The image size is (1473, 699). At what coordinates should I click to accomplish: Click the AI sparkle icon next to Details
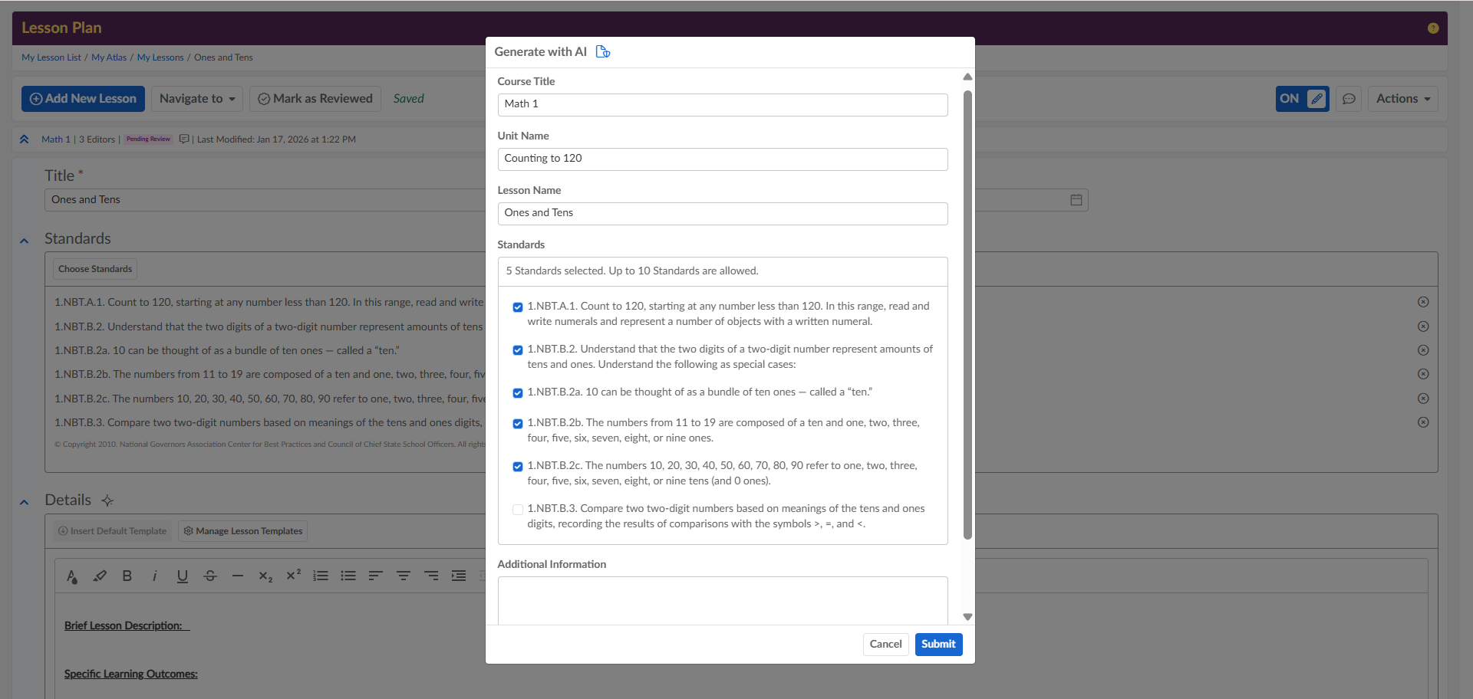pos(107,500)
